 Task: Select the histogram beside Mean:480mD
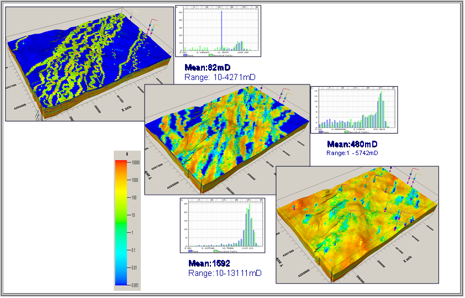tap(353, 109)
